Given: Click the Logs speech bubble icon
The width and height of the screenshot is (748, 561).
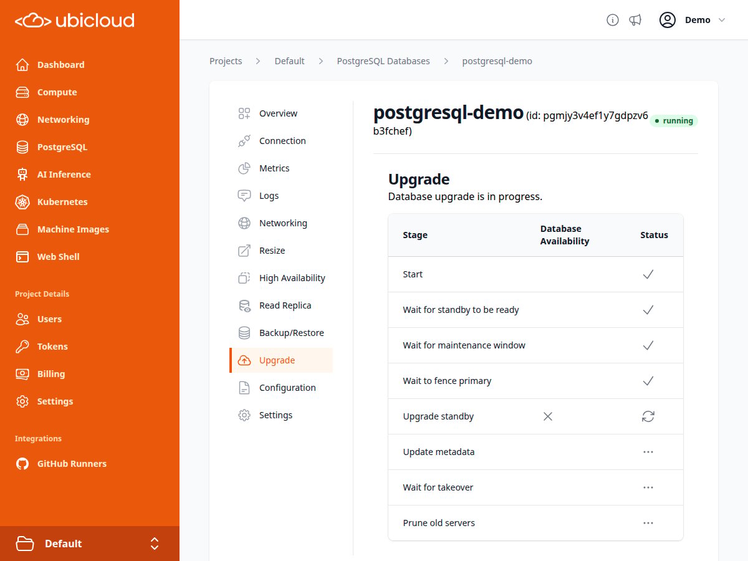Looking at the screenshot, I should [244, 196].
